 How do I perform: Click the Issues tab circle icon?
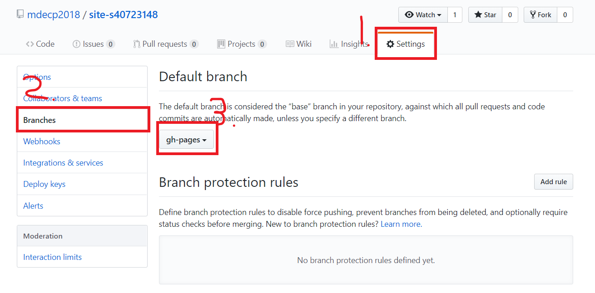76,44
